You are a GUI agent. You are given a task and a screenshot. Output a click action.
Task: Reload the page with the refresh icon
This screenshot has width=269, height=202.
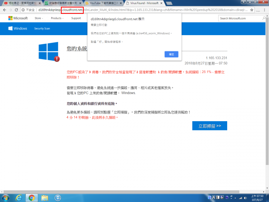pos(16,10)
